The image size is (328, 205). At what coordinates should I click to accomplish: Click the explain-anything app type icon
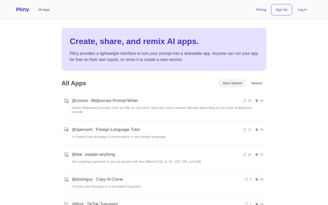point(66,155)
